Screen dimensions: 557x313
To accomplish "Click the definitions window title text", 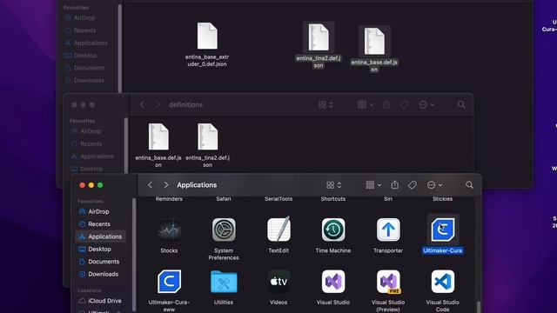I will 185,104.
